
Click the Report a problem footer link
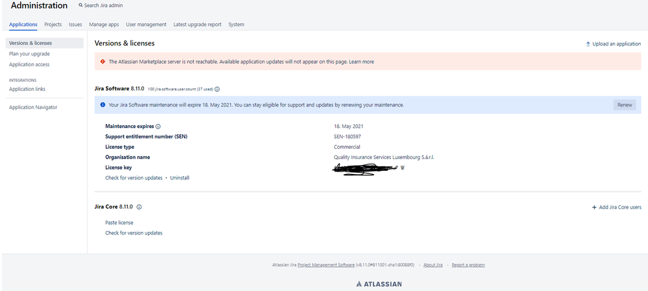[468, 265]
